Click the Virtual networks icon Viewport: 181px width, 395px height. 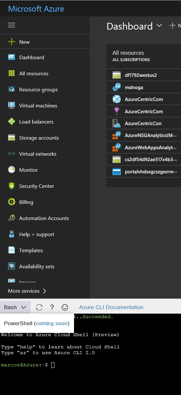coord(12,154)
